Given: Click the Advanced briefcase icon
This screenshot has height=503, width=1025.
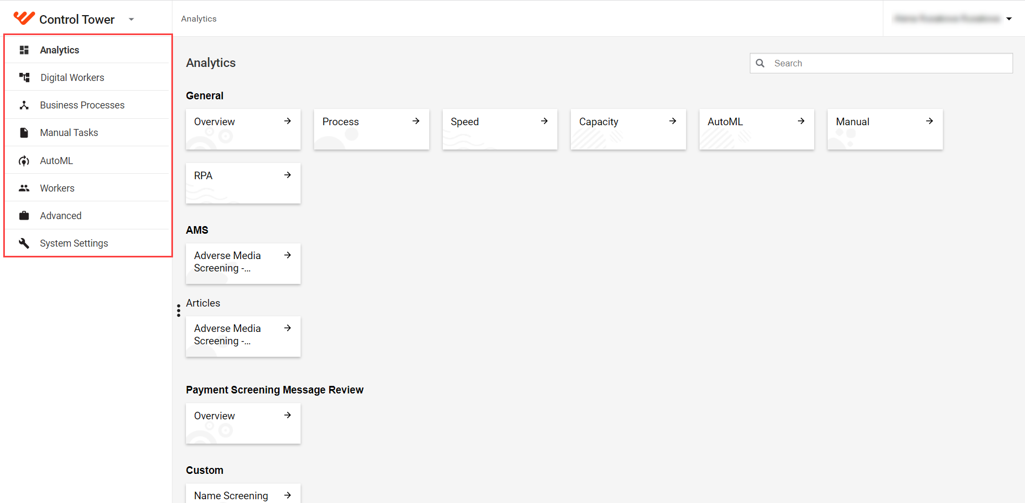Looking at the screenshot, I should 24,216.
